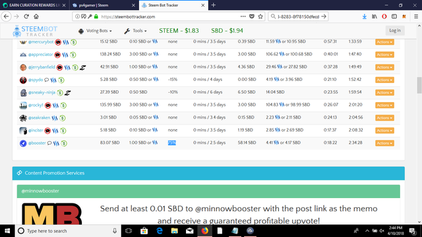Screen dimensions: 422x237
Task: Close the Steem Bot Tracker tab
Action: point(203,5)
